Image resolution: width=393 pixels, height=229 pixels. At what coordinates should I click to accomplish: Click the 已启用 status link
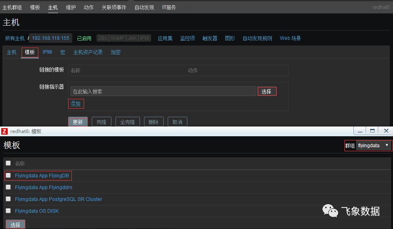tap(84, 38)
